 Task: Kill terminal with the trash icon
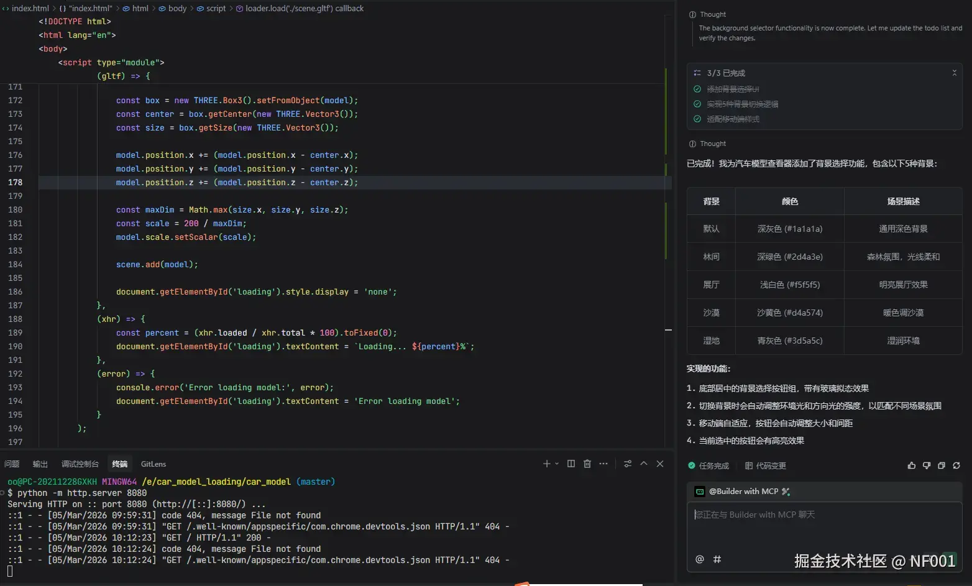click(x=587, y=464)
